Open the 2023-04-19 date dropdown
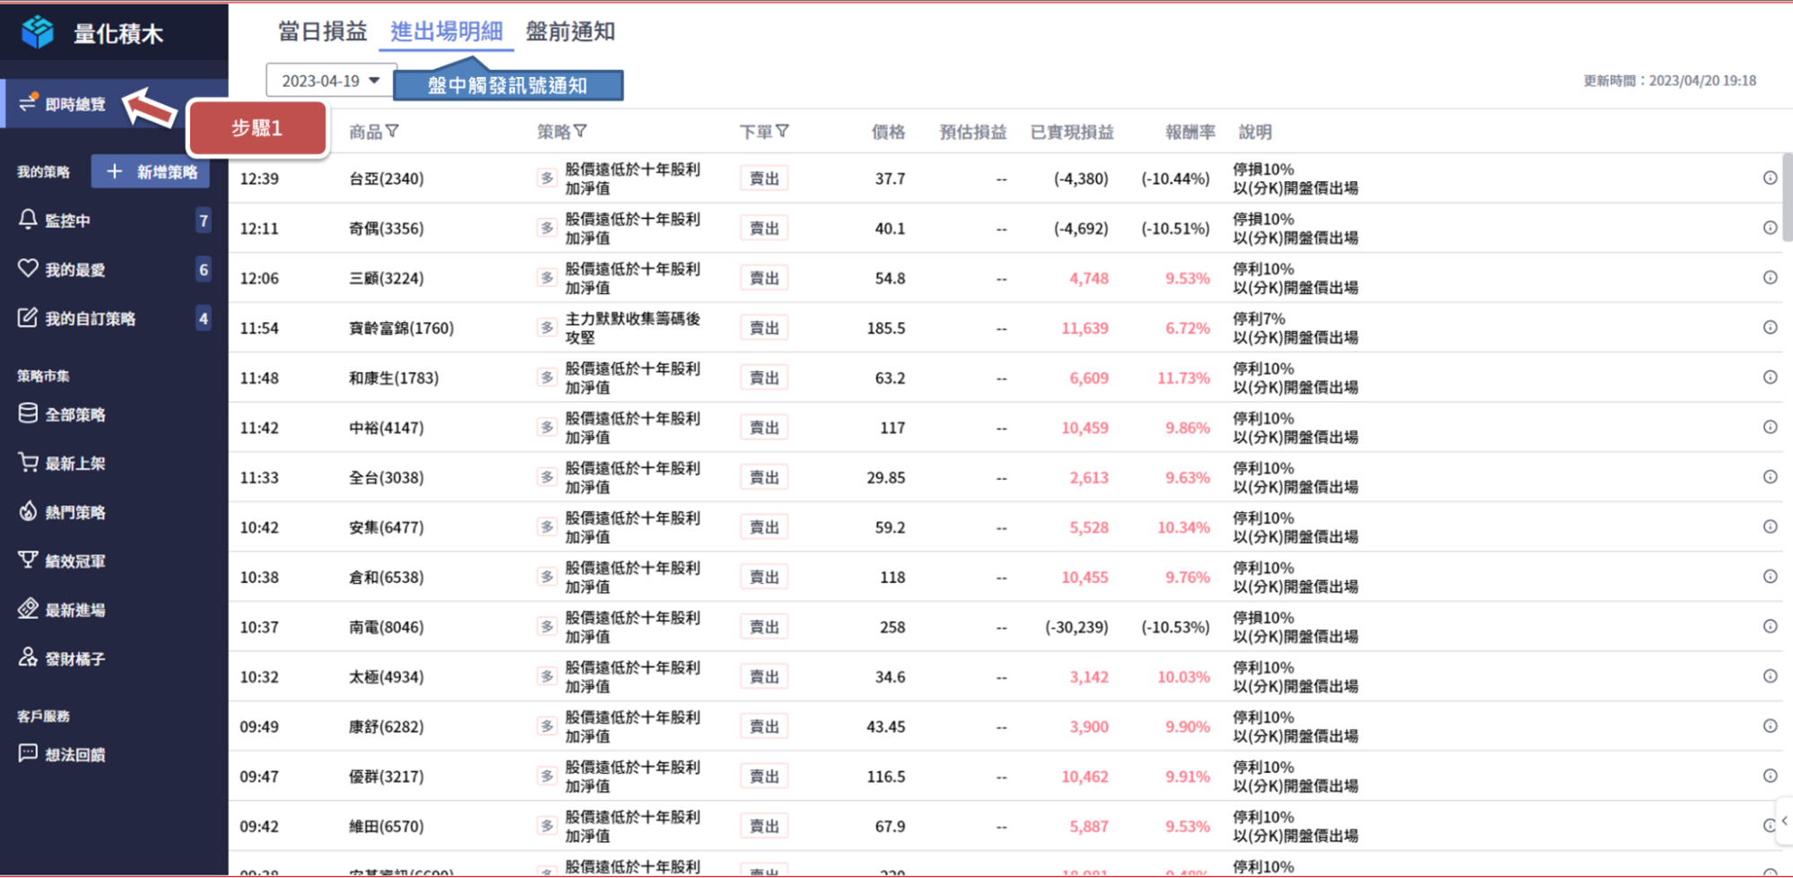Screen dimensions: 1793x878 click(330, 81)
